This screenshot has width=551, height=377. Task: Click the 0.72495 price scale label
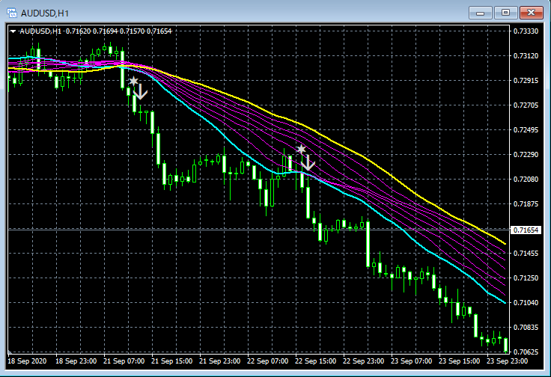coord(526,130)
